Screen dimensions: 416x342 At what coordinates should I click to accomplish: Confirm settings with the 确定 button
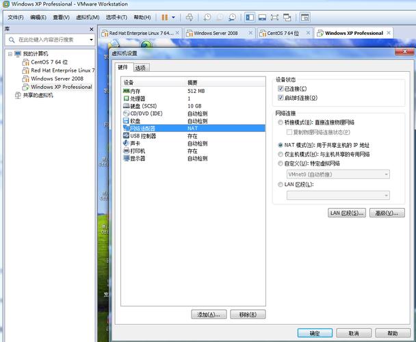point(315,333)
